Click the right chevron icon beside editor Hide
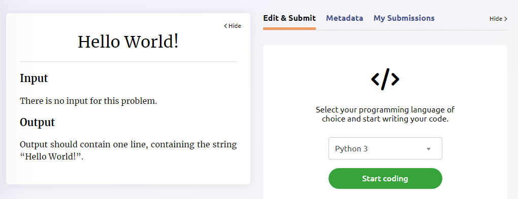 click(x=506, y=19)
